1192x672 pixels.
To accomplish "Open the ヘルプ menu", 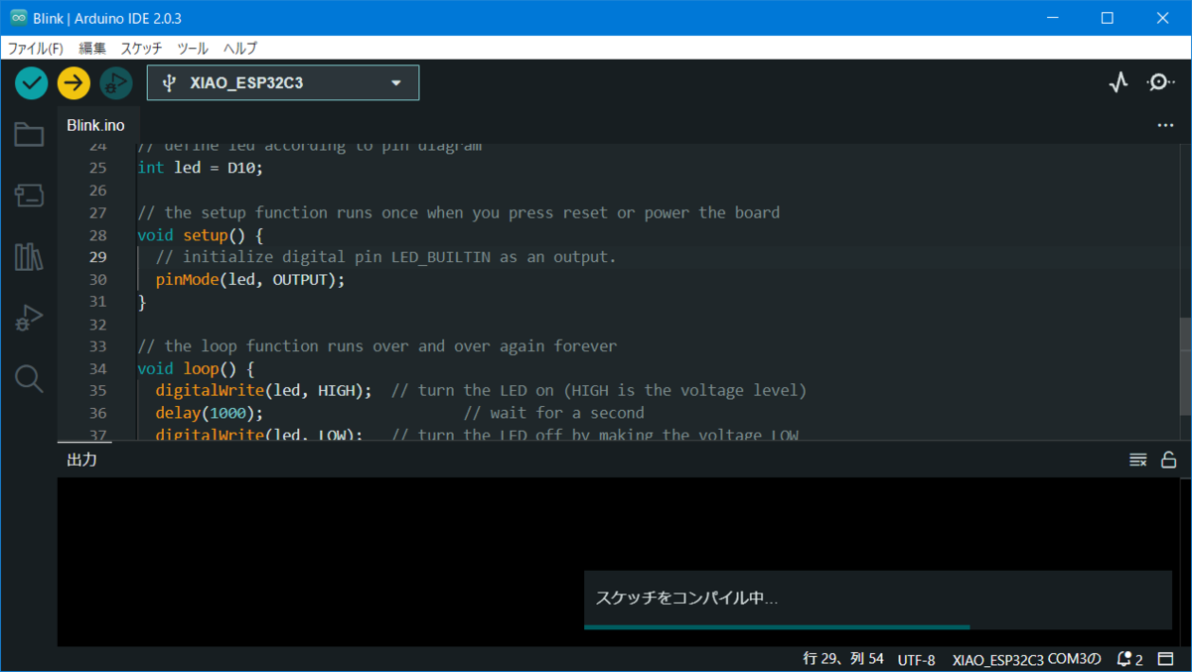I will 240,48.
